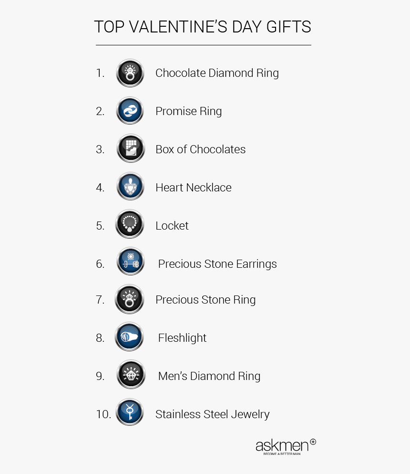410x474 pixels.
Task: Click the Precious Stone Earrings text
Action: [x=217, y=264]
